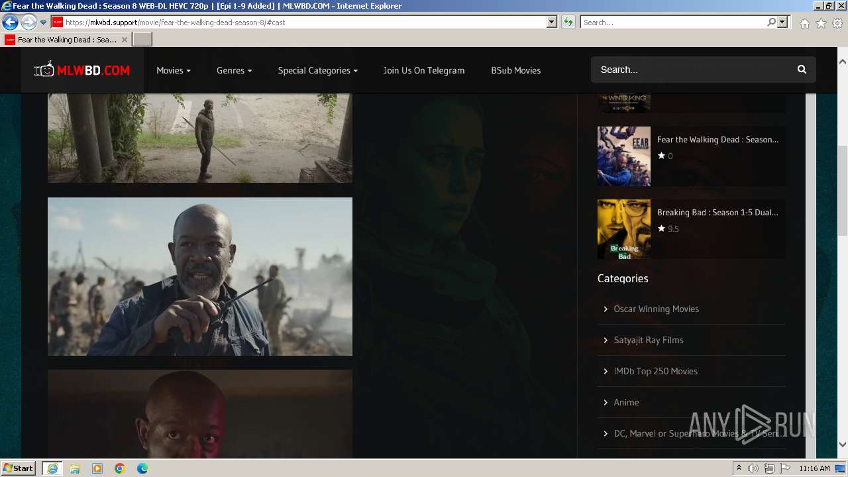Open Favorites star icon
Viewport: 848px width, 477px height.
[821, 23]
